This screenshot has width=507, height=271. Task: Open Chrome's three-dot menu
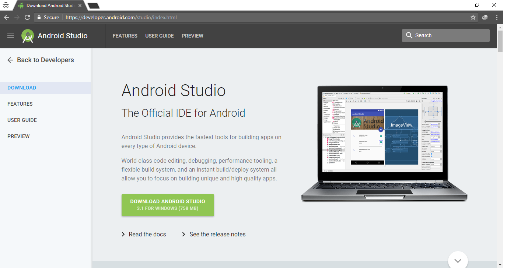(x=497, y=17)
